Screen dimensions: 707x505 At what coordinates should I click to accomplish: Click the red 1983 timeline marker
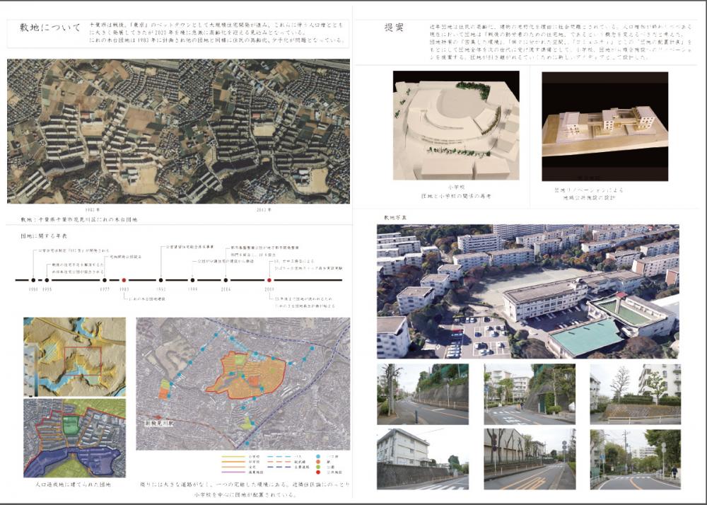(124, 280)
